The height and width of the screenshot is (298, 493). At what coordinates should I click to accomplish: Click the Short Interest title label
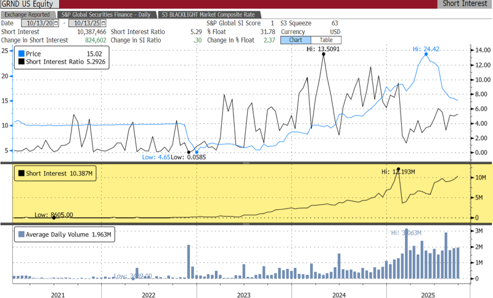[465, 4]
